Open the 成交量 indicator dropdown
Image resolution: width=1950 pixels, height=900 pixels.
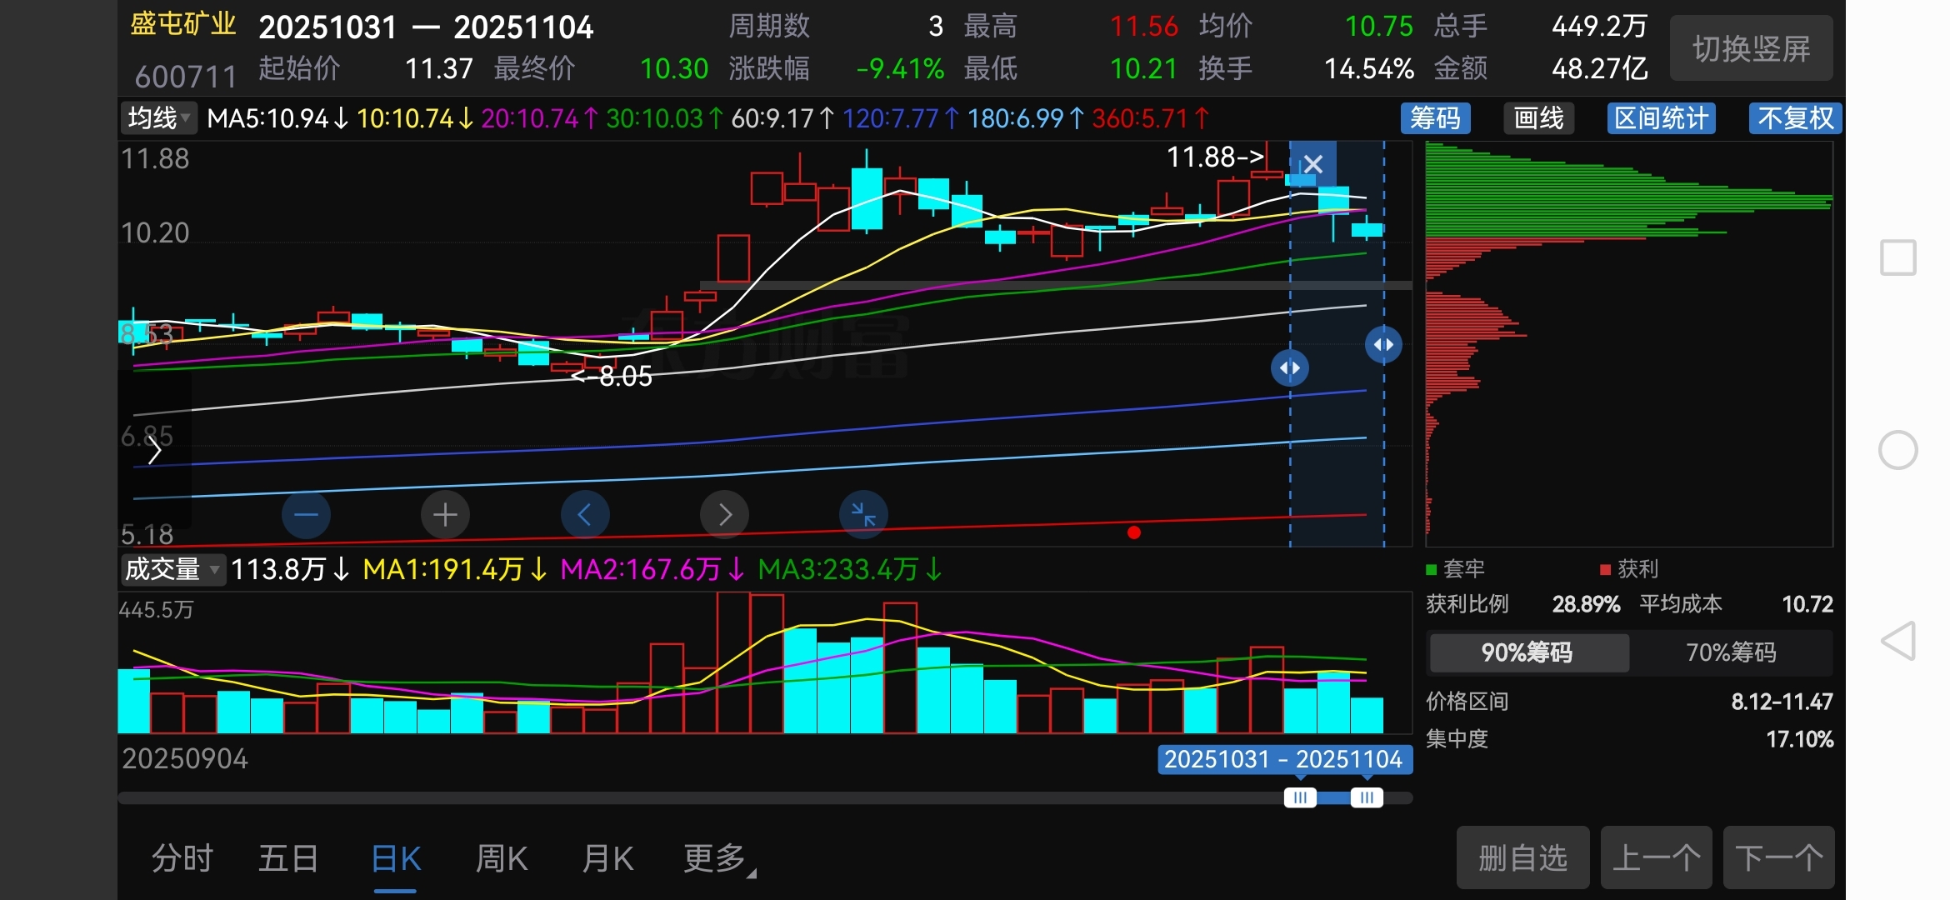coord(172,570)
